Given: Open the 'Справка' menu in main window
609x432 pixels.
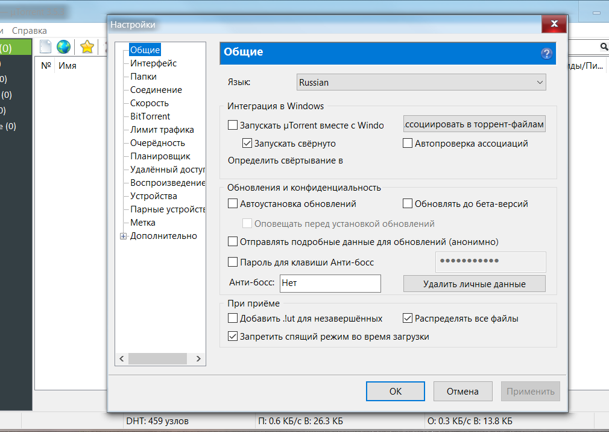Looking at the screenshot, I should pyautogui.click(x=29, y=31).
